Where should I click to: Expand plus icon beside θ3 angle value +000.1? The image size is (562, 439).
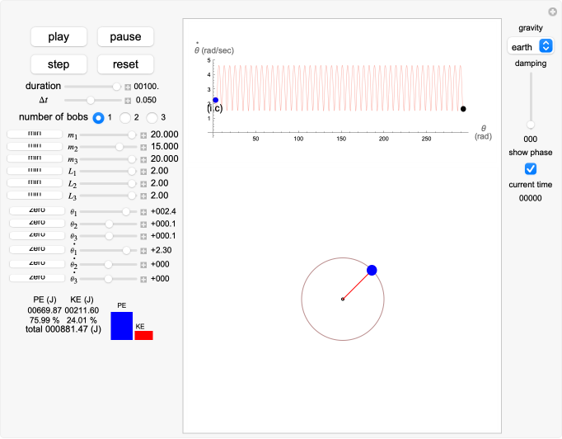point(143,237)
